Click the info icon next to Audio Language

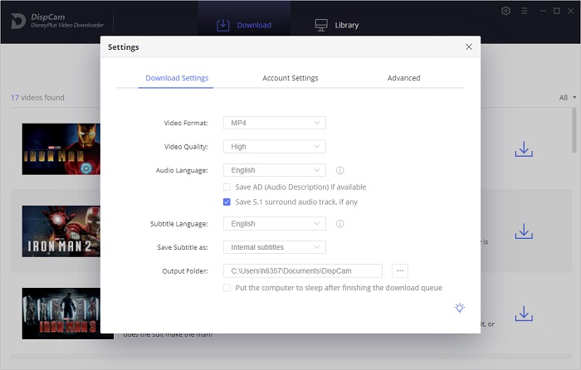tap(340, 170)
